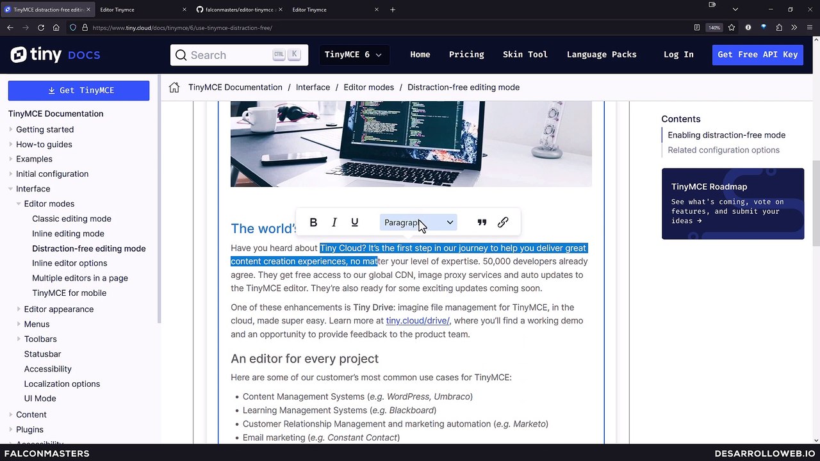This screenshot has height=461, width=820.
Task: Open the Editor modes breadcrumb link
Action: (368, 87)
